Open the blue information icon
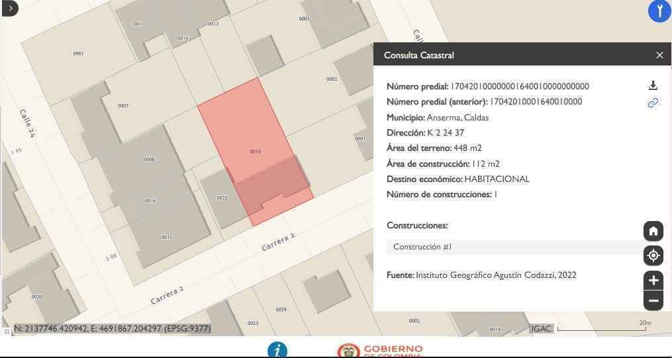672x358 pixels. (277, 350)
